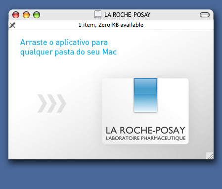Click the crossed-out pencil read-only icon

12,25
